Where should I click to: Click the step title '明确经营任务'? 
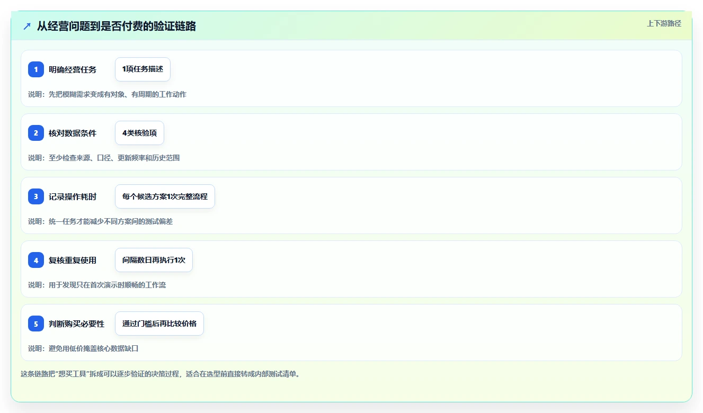pos(73,69)
